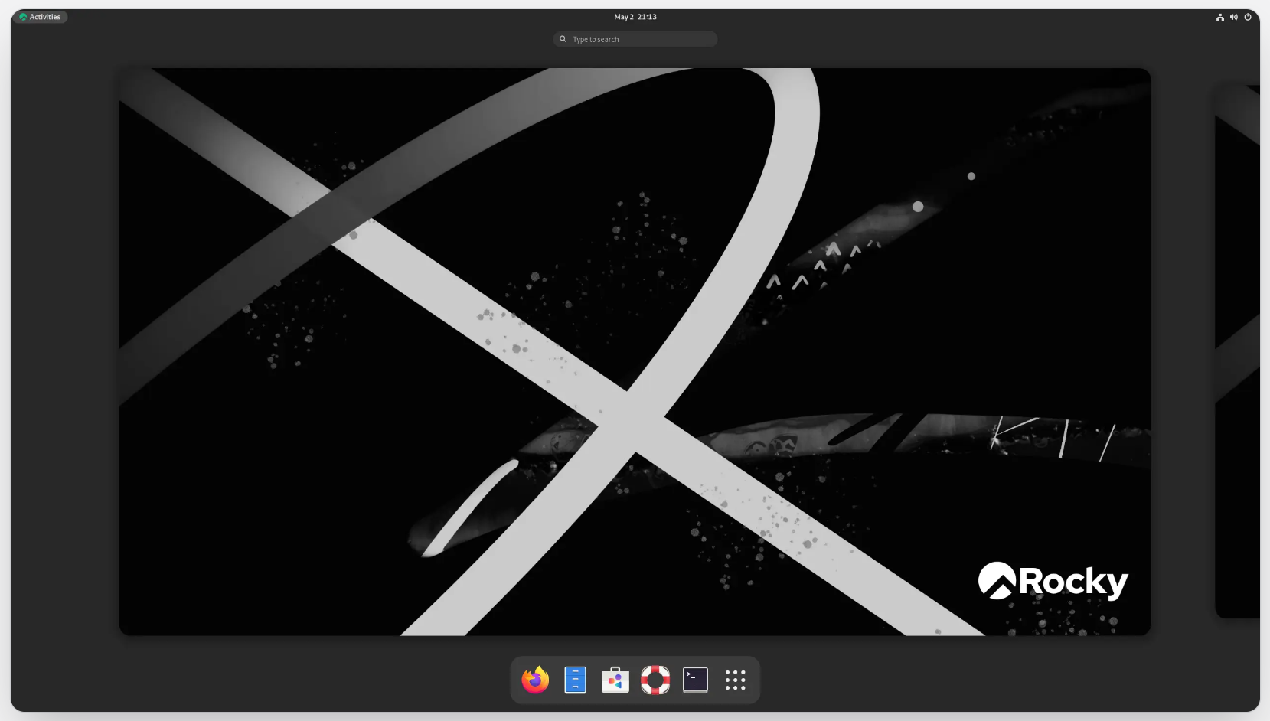Click the wired network status icon
1270x721 pixels.
coord(1219,17)
